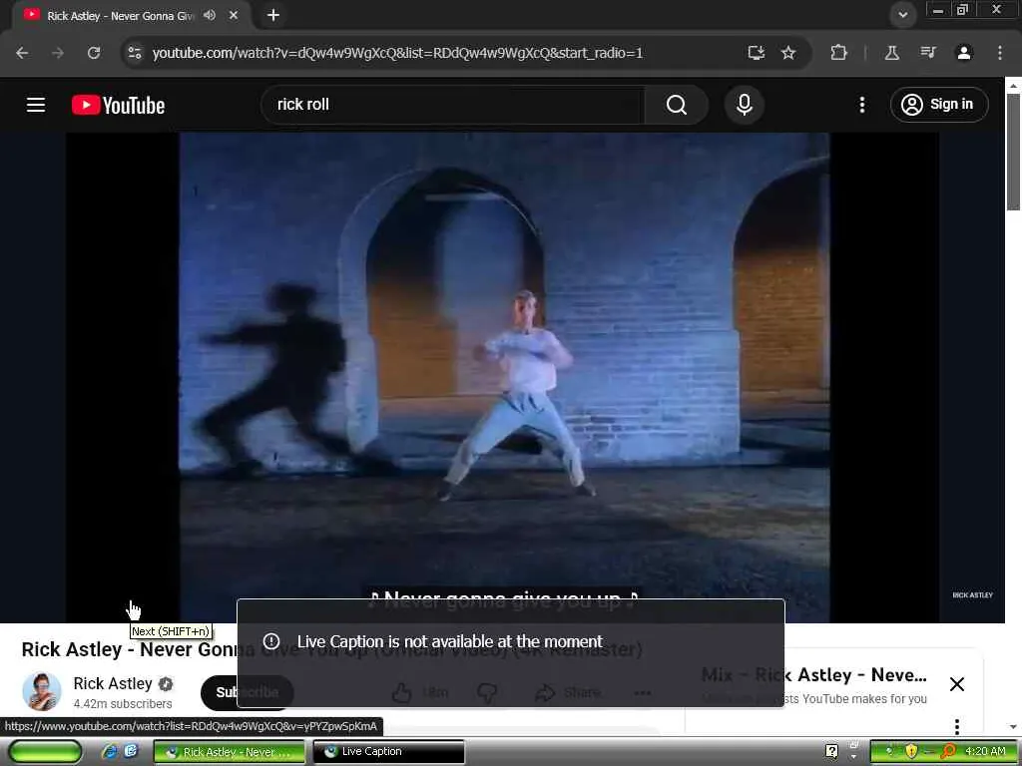Viewport: 1022px width, 766px height.
Task: Go to YouTube home via the logo
Action: tap(118, 105)
